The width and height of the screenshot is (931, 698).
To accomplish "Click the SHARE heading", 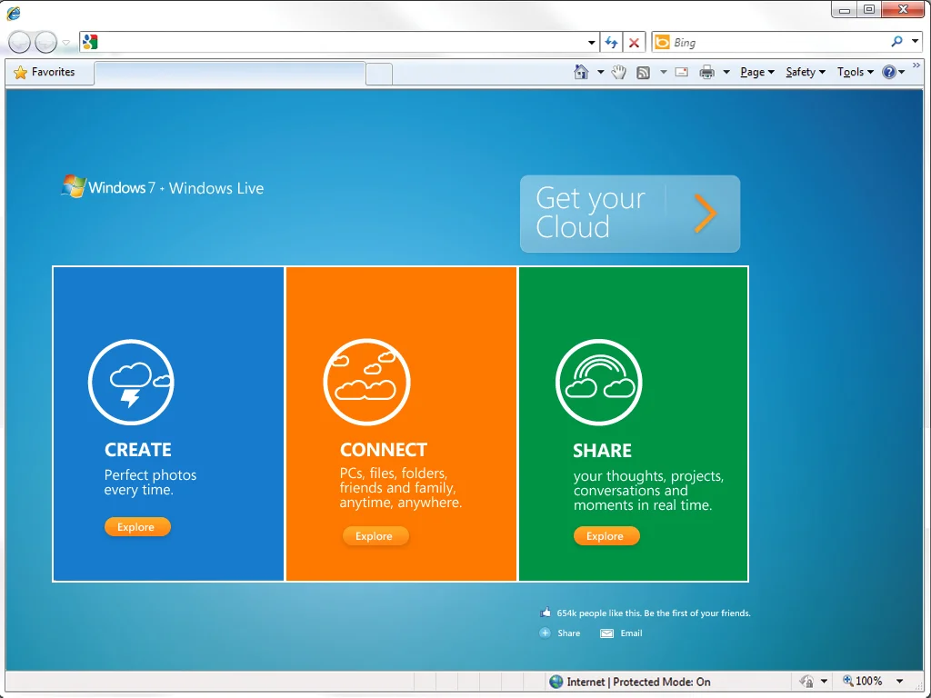I will (x=602, y=451).
